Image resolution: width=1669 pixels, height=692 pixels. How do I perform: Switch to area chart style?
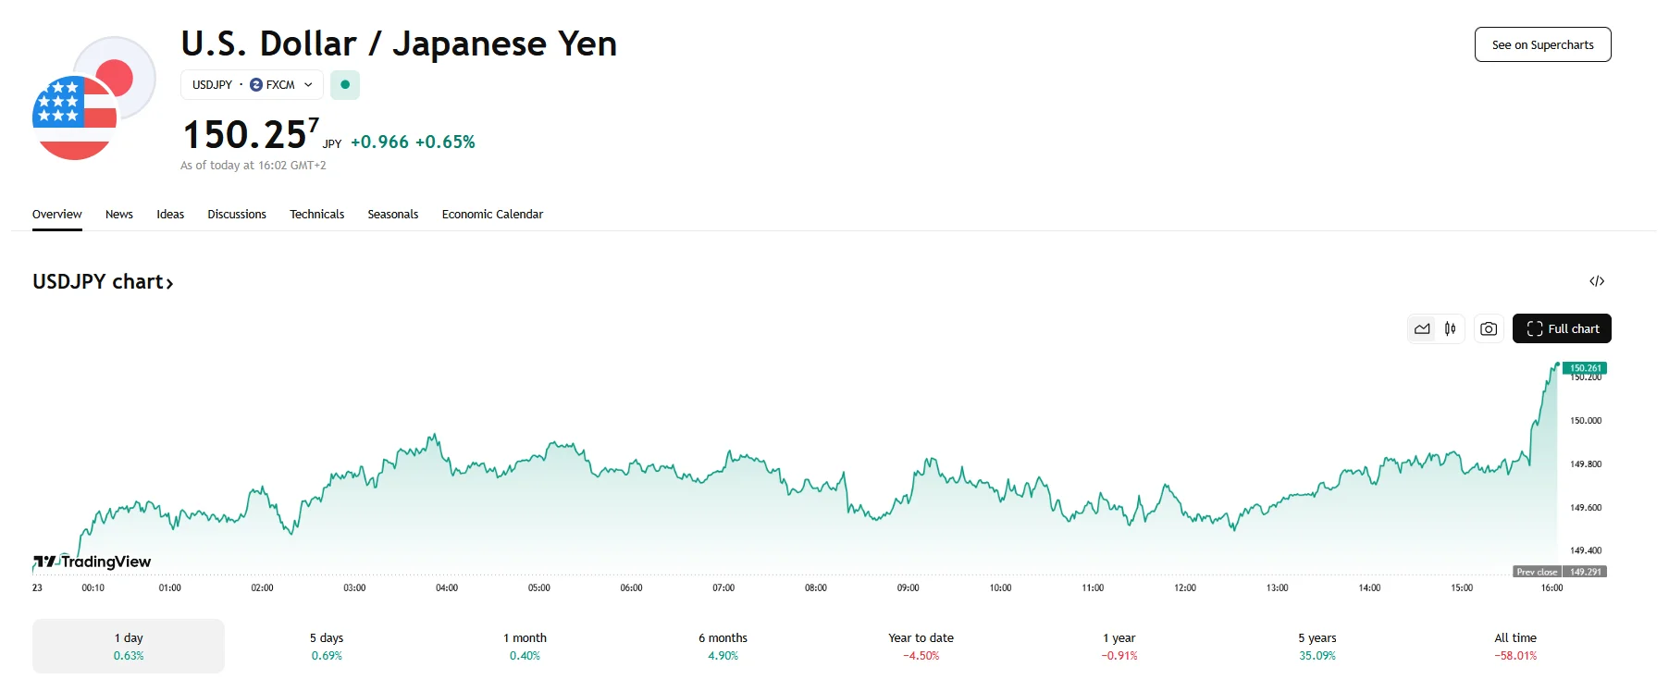point(1422,328)
